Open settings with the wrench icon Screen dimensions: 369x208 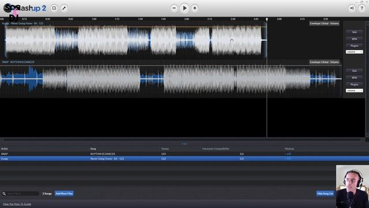pyautogui.click(x=64, y=8)
